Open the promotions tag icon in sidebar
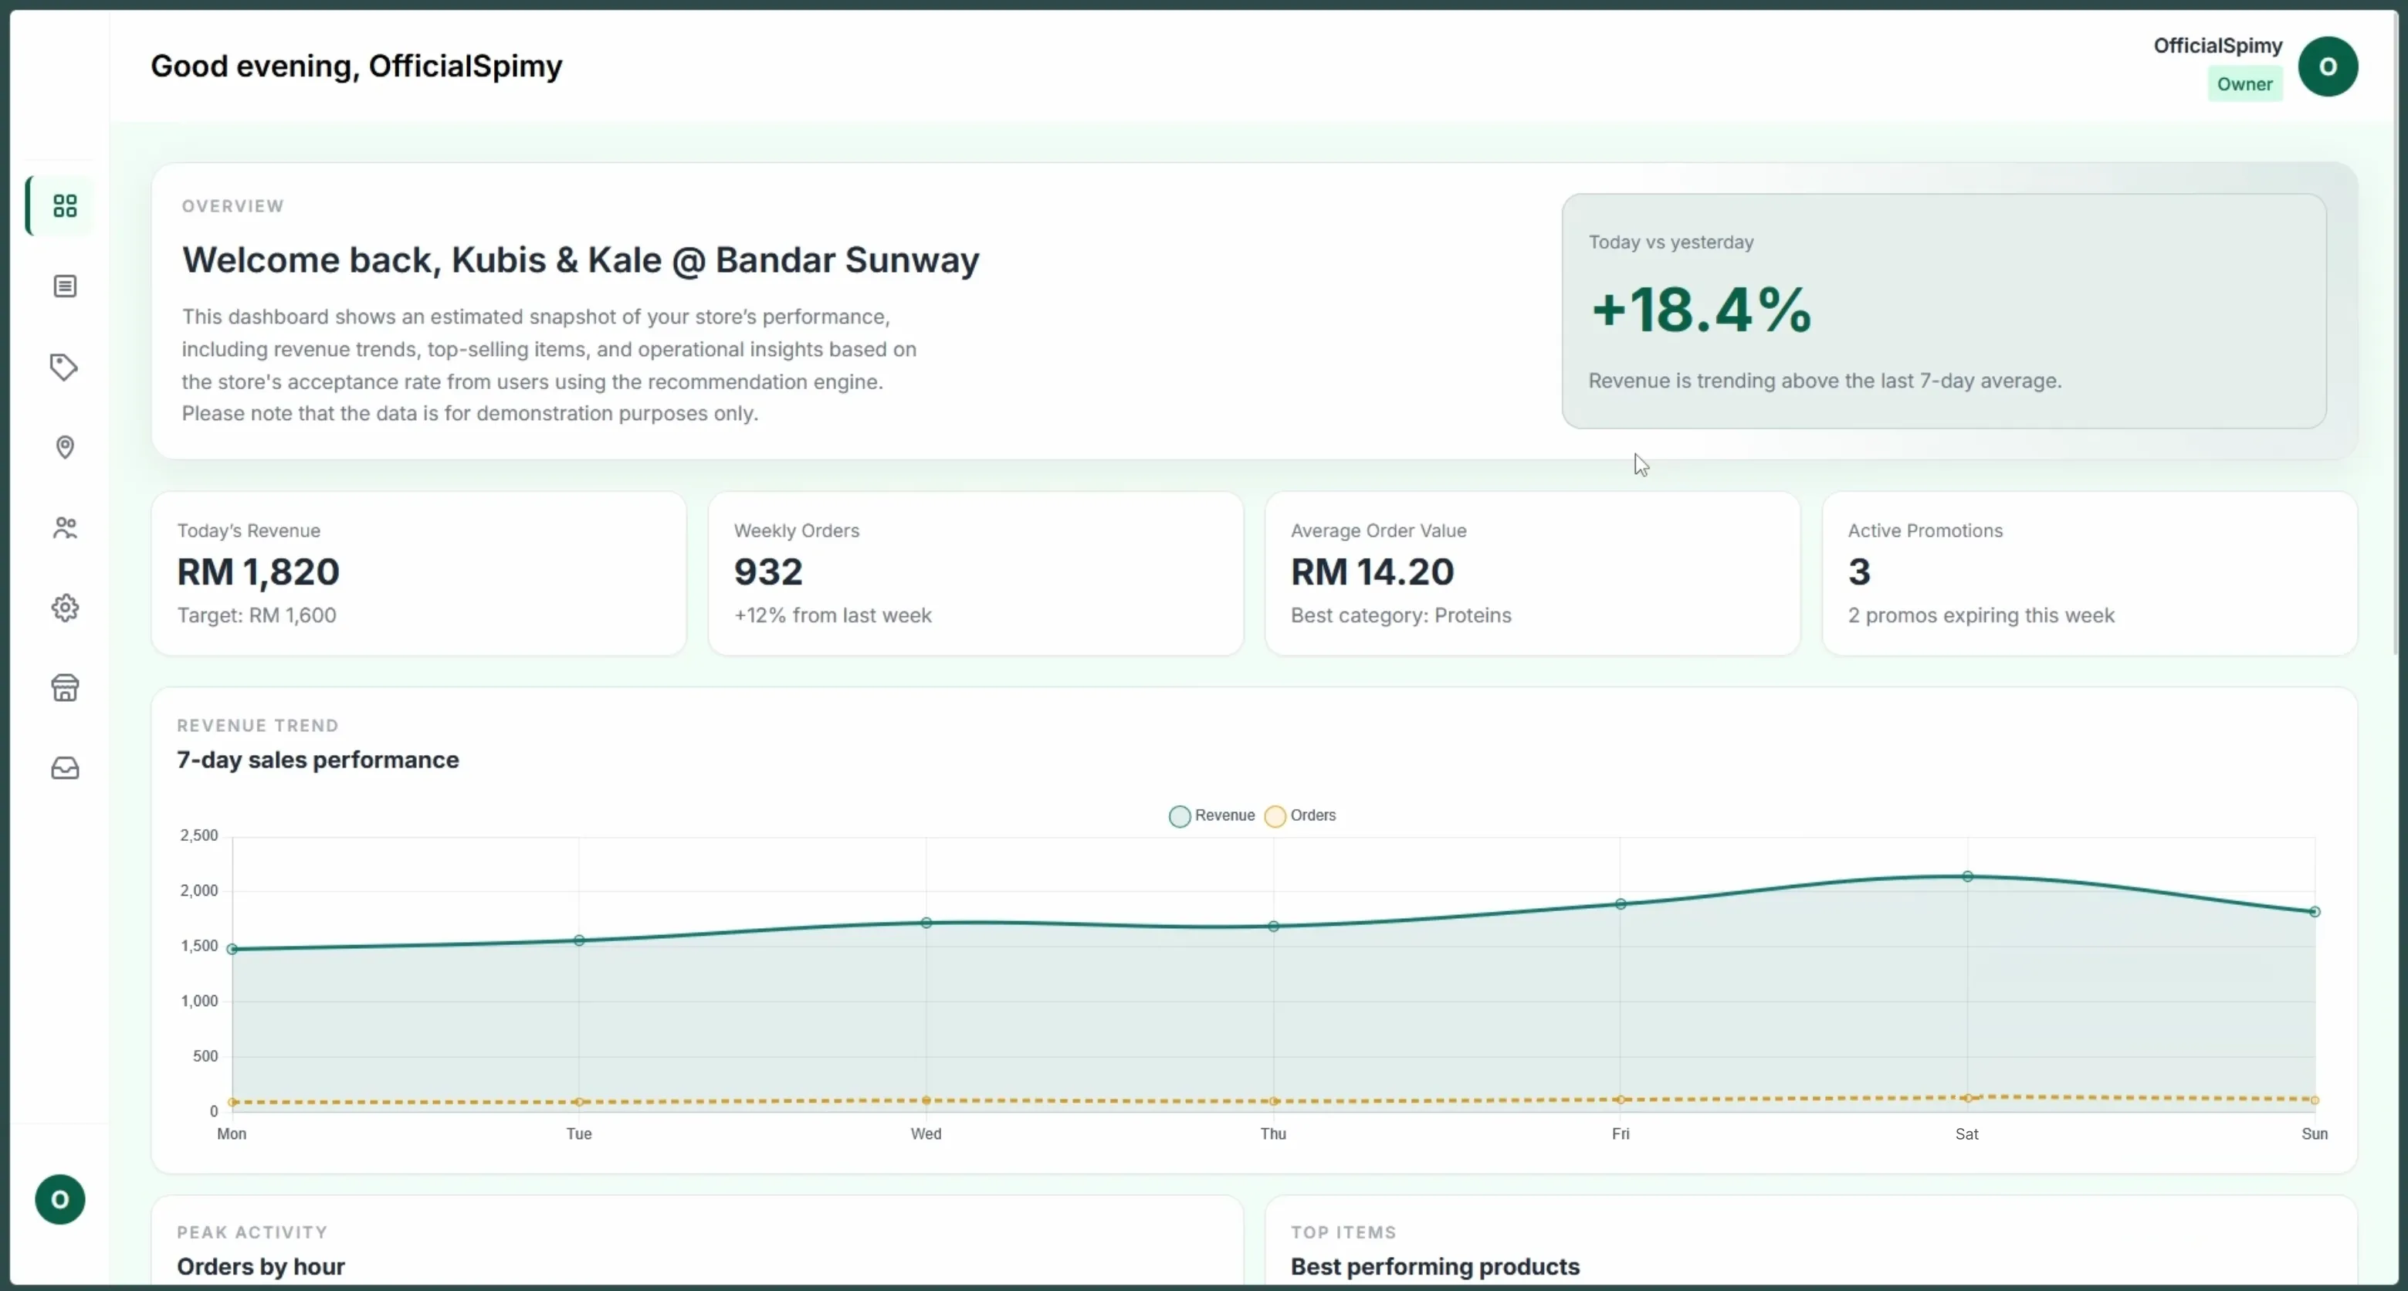The height and width of the screenshot is (1291, 2408). coord(63,367)
